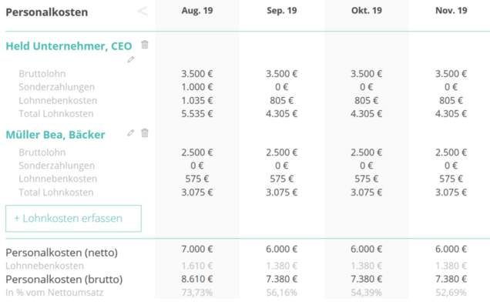Viewport: 490px width, 305px height.
Task: Click Müller Bea's Bruttolohn row label
Action: tap(42, 152)
